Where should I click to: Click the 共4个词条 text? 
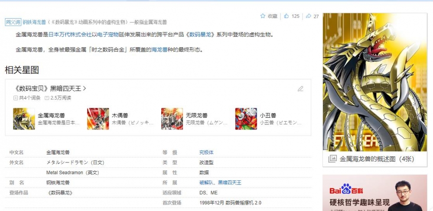coord(29,98)
